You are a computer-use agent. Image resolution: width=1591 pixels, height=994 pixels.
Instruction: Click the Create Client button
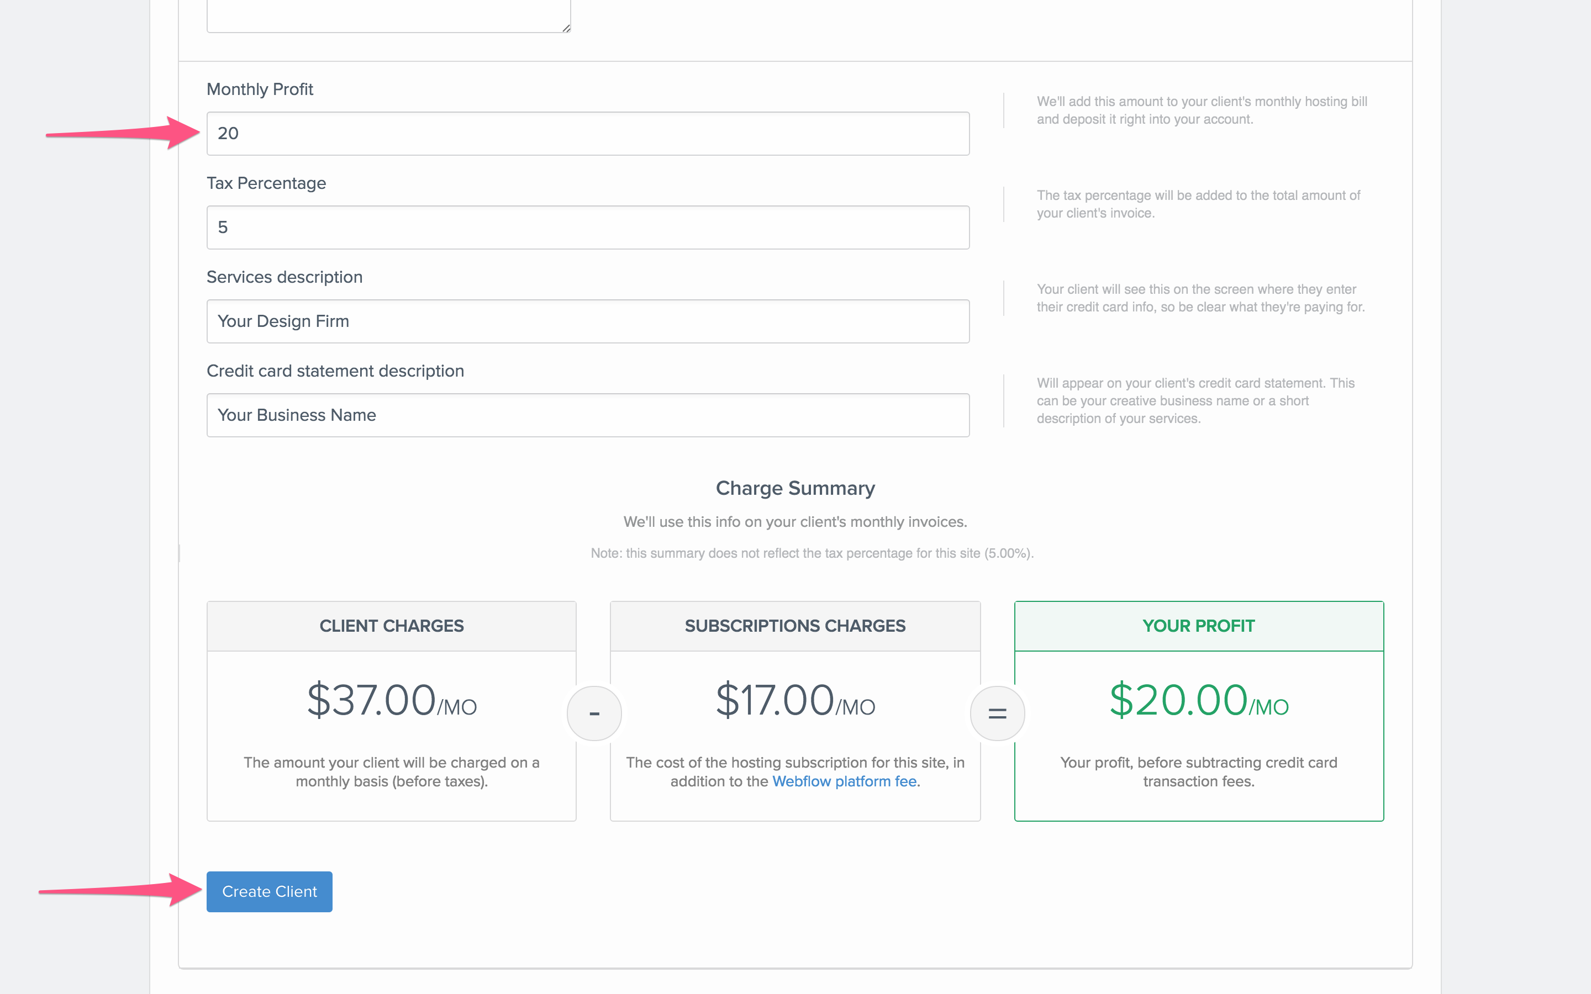270,891
